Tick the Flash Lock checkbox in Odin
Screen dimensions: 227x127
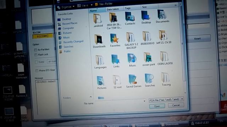36,55
